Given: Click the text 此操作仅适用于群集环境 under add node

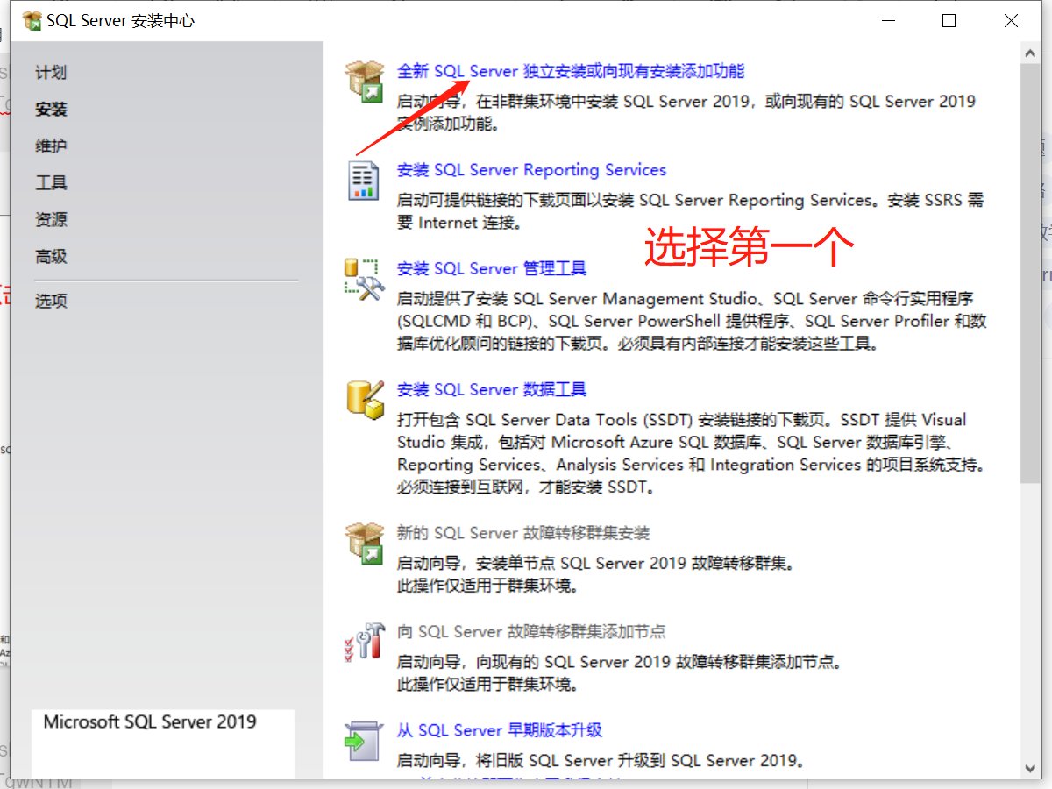Looking at the screenshot, I should pos(487,684).
